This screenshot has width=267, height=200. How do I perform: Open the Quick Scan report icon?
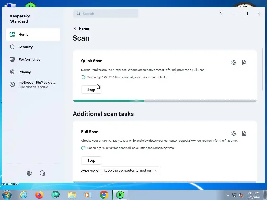coord(244,63)
